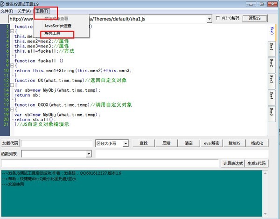Click the 查找 button
Screen dimensions: 280x219
point(144,143)
